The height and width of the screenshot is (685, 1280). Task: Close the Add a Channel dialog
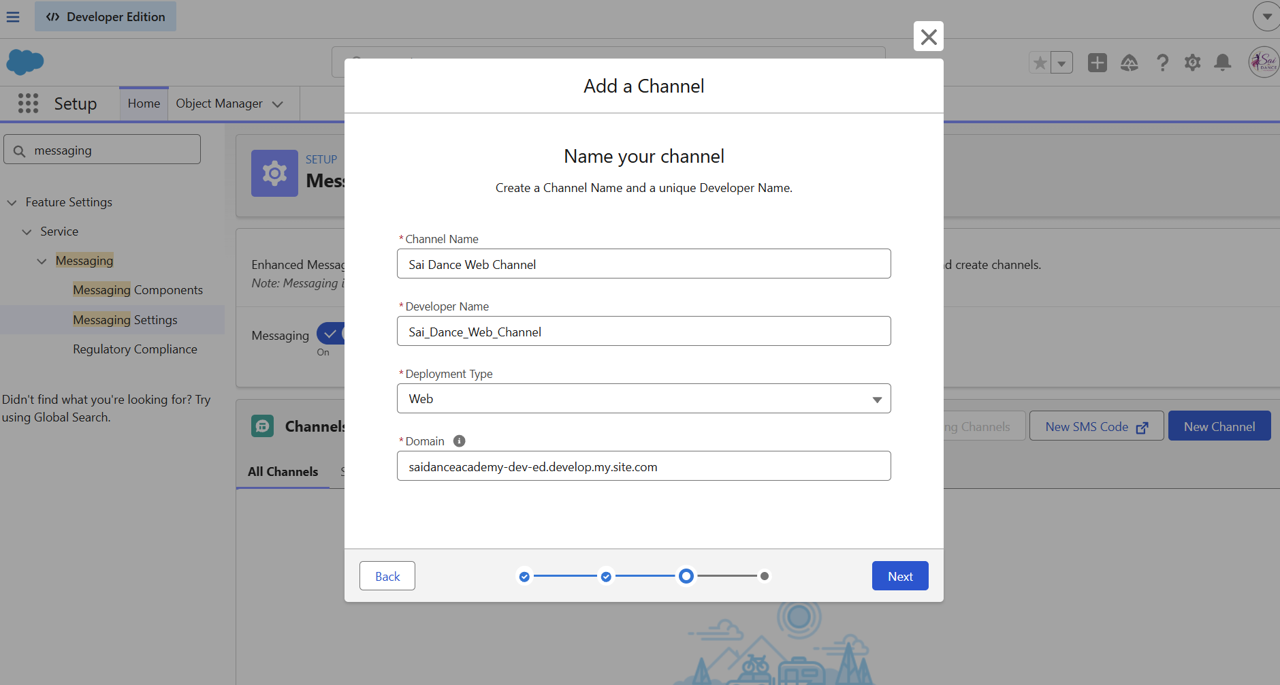(x=929, y=37)
